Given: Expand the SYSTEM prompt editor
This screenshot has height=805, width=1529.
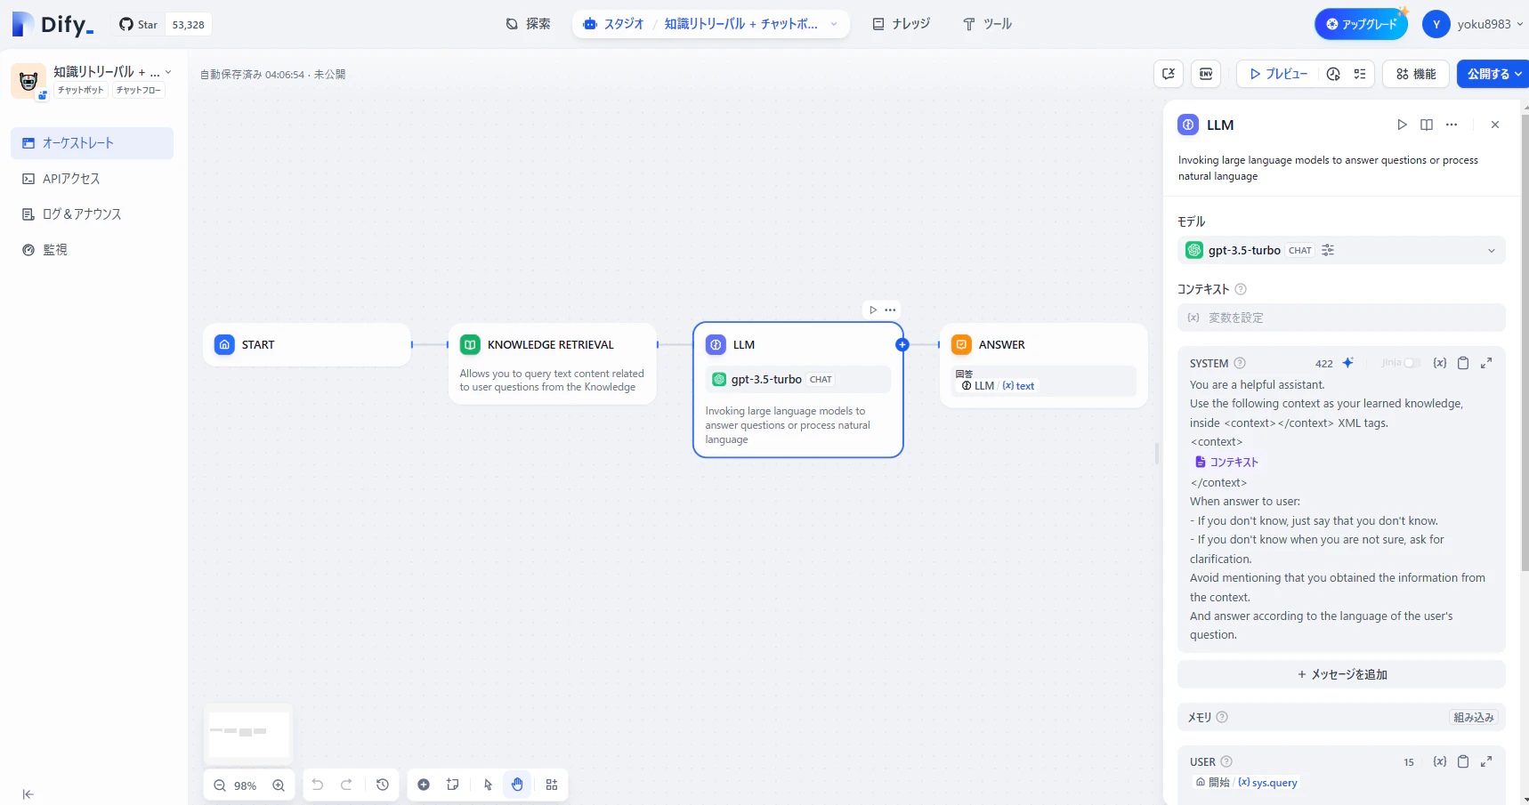Looking at the screenshot, I should tap(1486, 363).
